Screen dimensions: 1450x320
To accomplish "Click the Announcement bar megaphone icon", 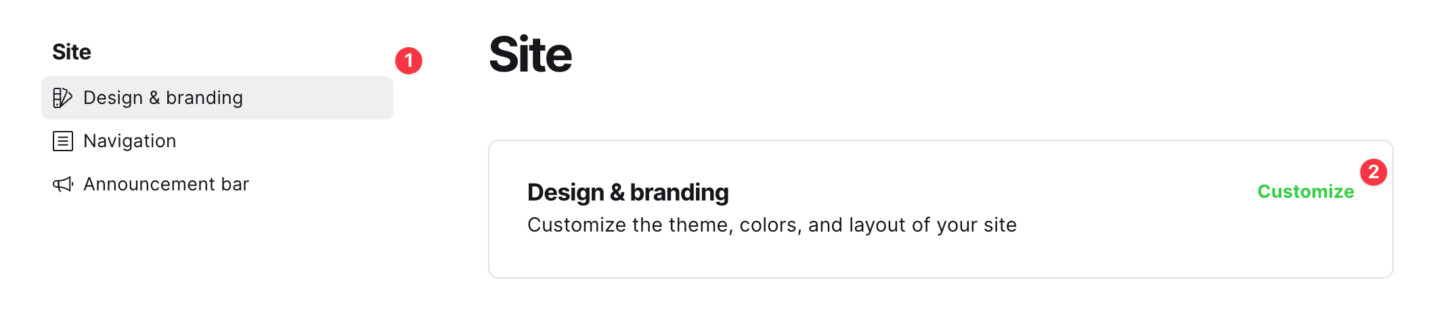I will 63,184.
